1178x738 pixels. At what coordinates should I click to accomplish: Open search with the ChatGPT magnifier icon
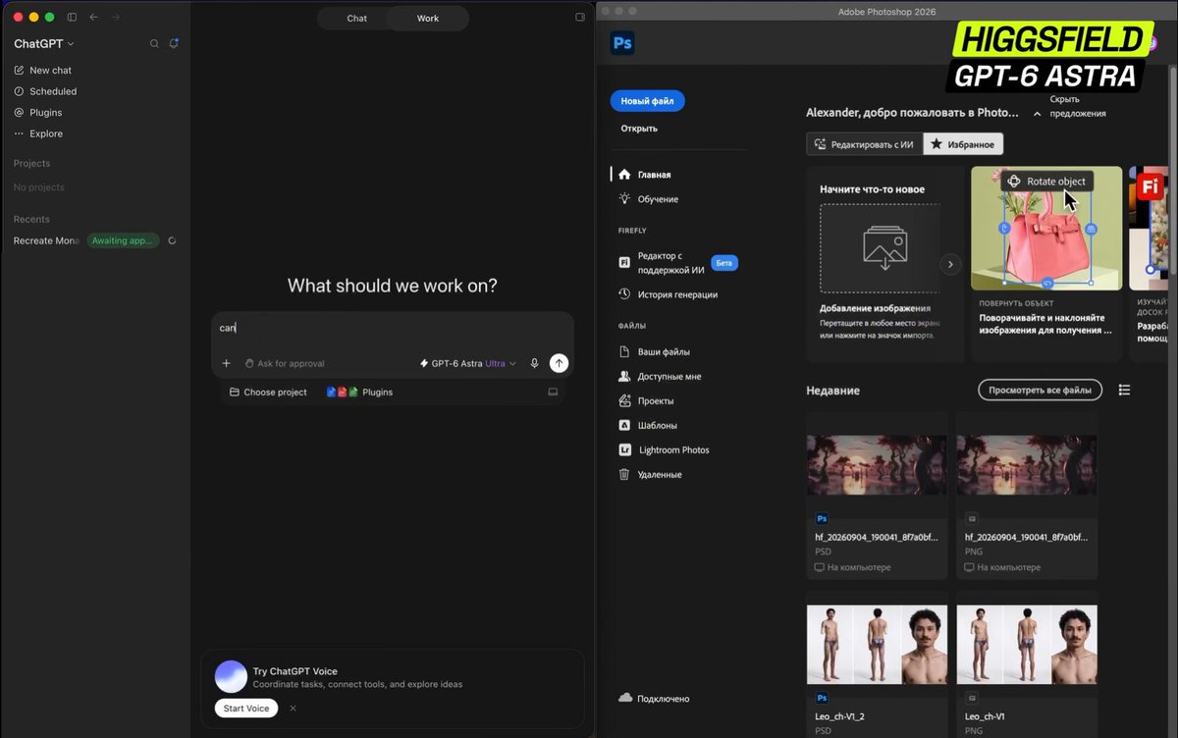point(154,44)
